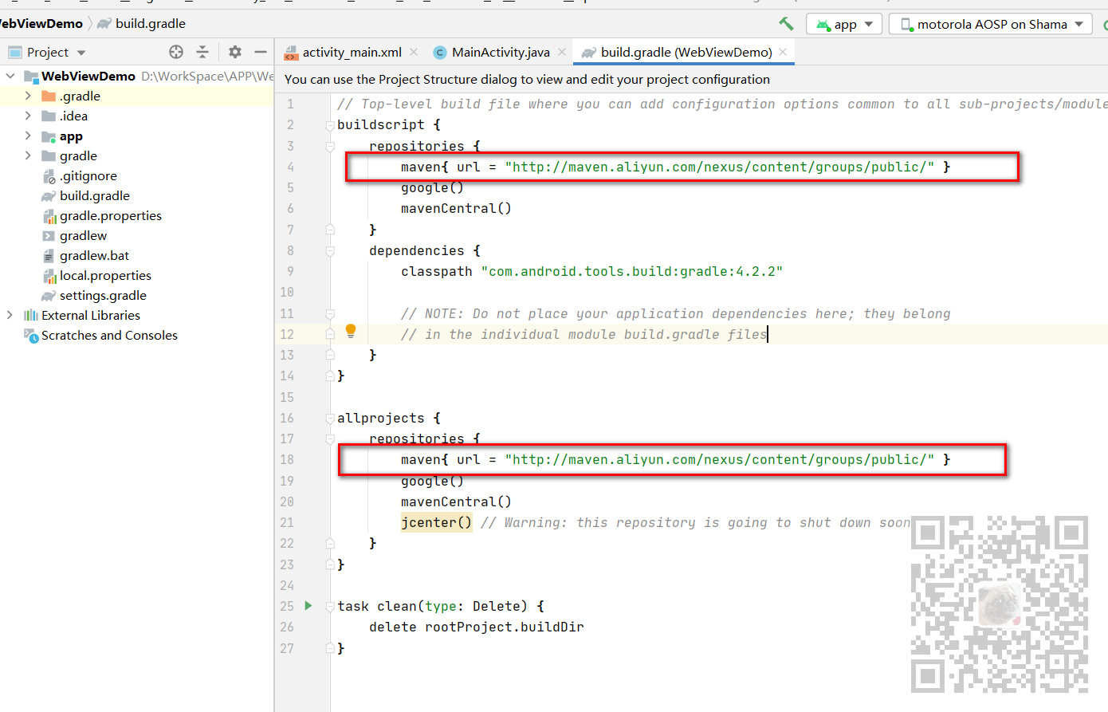Click the yellow lightbulb quick-fix icon
This screenshot has width=1108, height=712.
pos(350,331)
